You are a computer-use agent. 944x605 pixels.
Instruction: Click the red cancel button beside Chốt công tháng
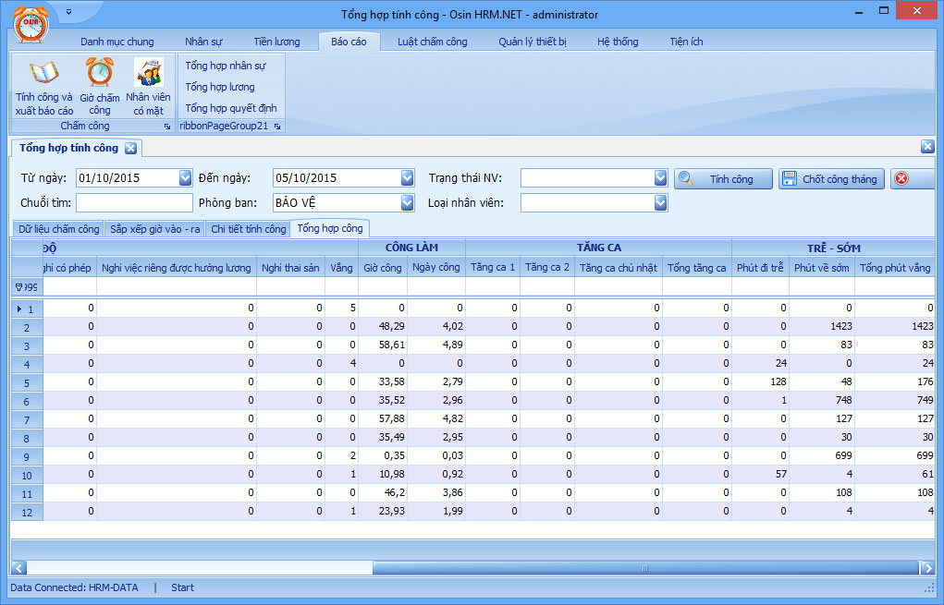(901, 179)
